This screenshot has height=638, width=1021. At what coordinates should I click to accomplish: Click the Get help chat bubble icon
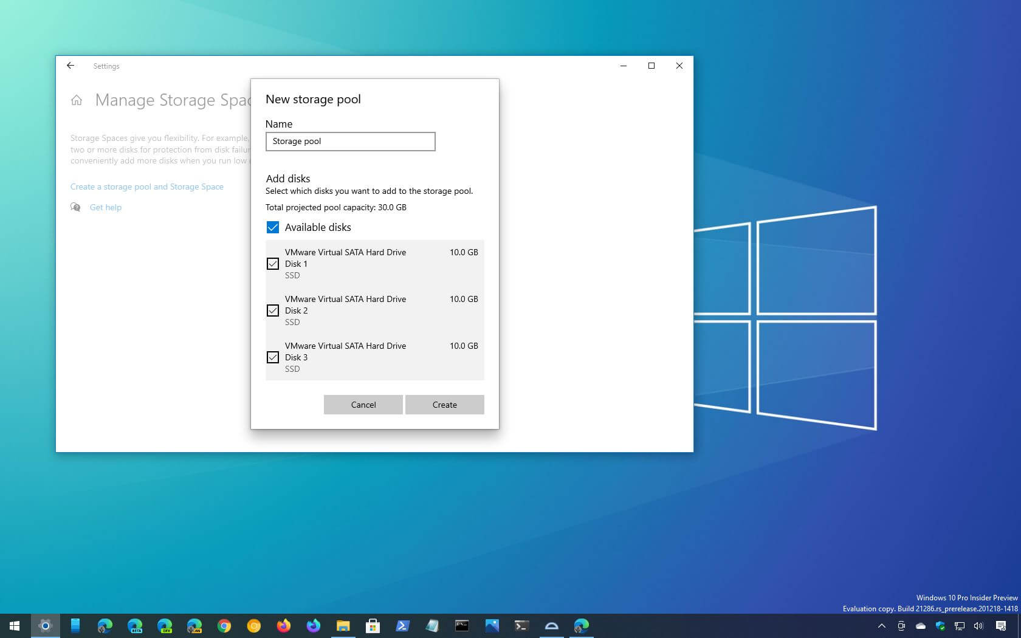pos(75,207)
